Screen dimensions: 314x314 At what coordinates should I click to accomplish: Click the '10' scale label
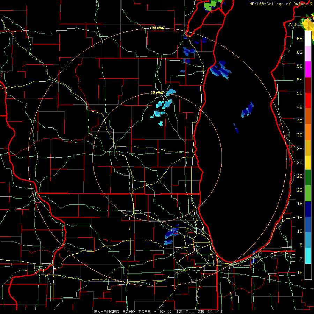(300, 231)
